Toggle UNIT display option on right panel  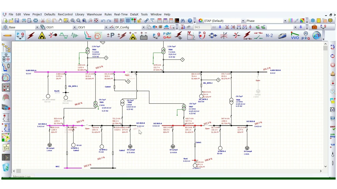[x=333, y=128]
